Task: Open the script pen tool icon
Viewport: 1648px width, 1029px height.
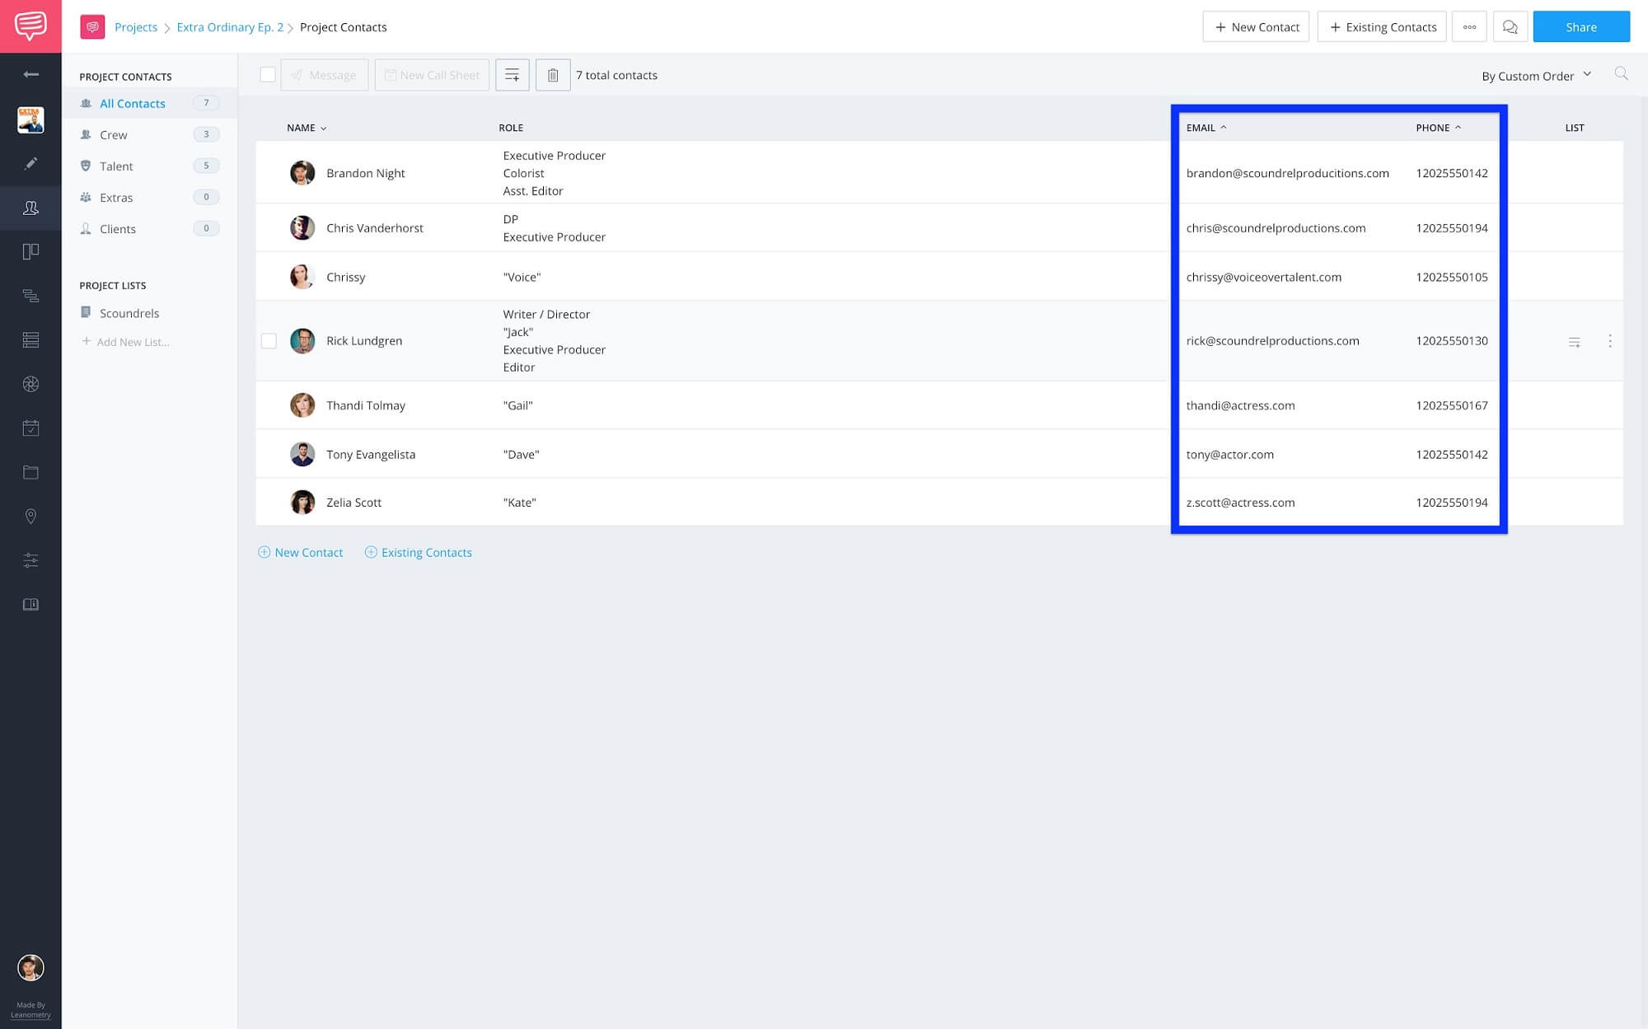Action: point(30,163)
